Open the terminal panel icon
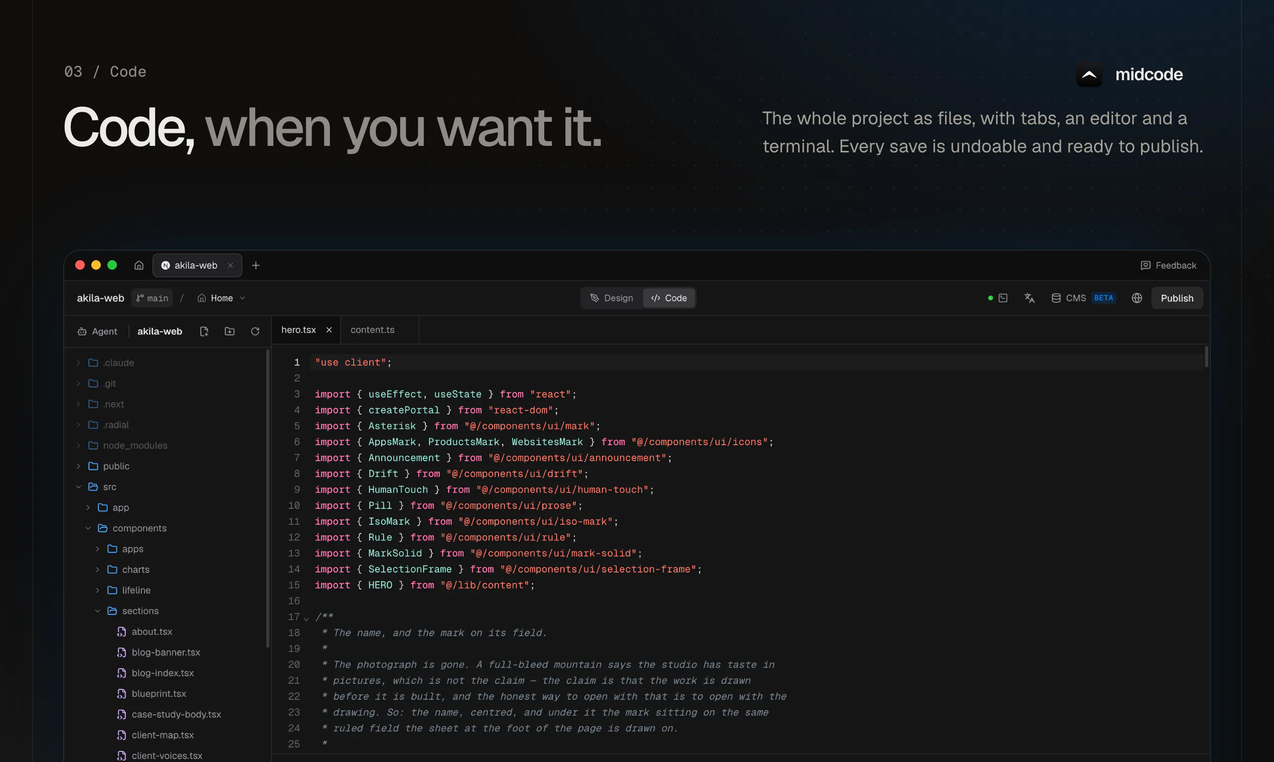This screenshot has width=1274, height=762. (1003, 298)
